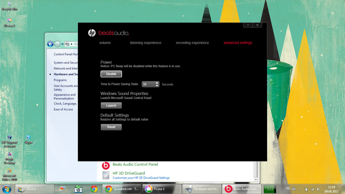Click the taskbar clock showing 12:19
This screenshot has height=194, width=345.
coord(331,189)
